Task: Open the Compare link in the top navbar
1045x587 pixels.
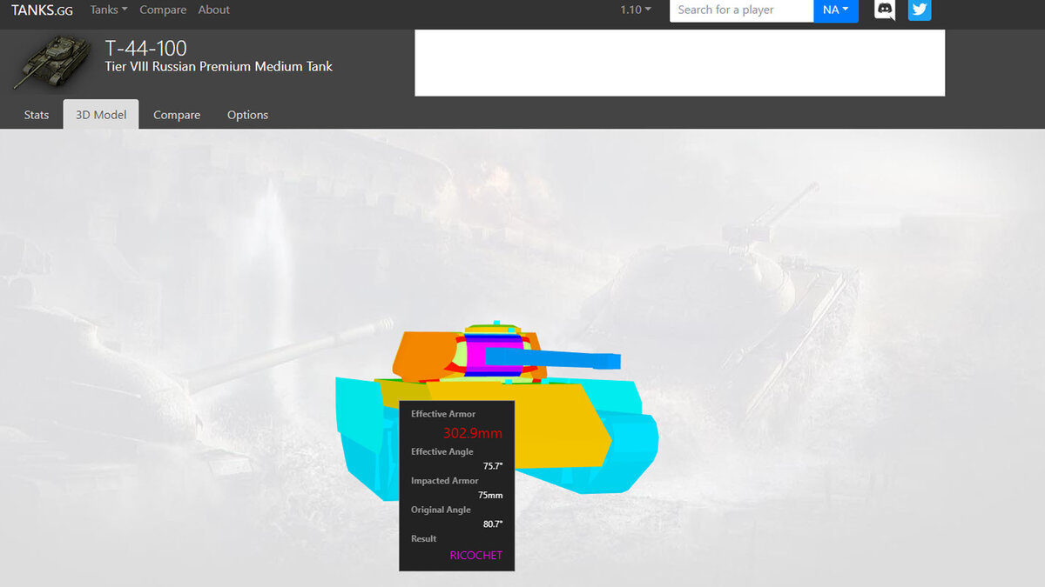Action: click(163, 10)
